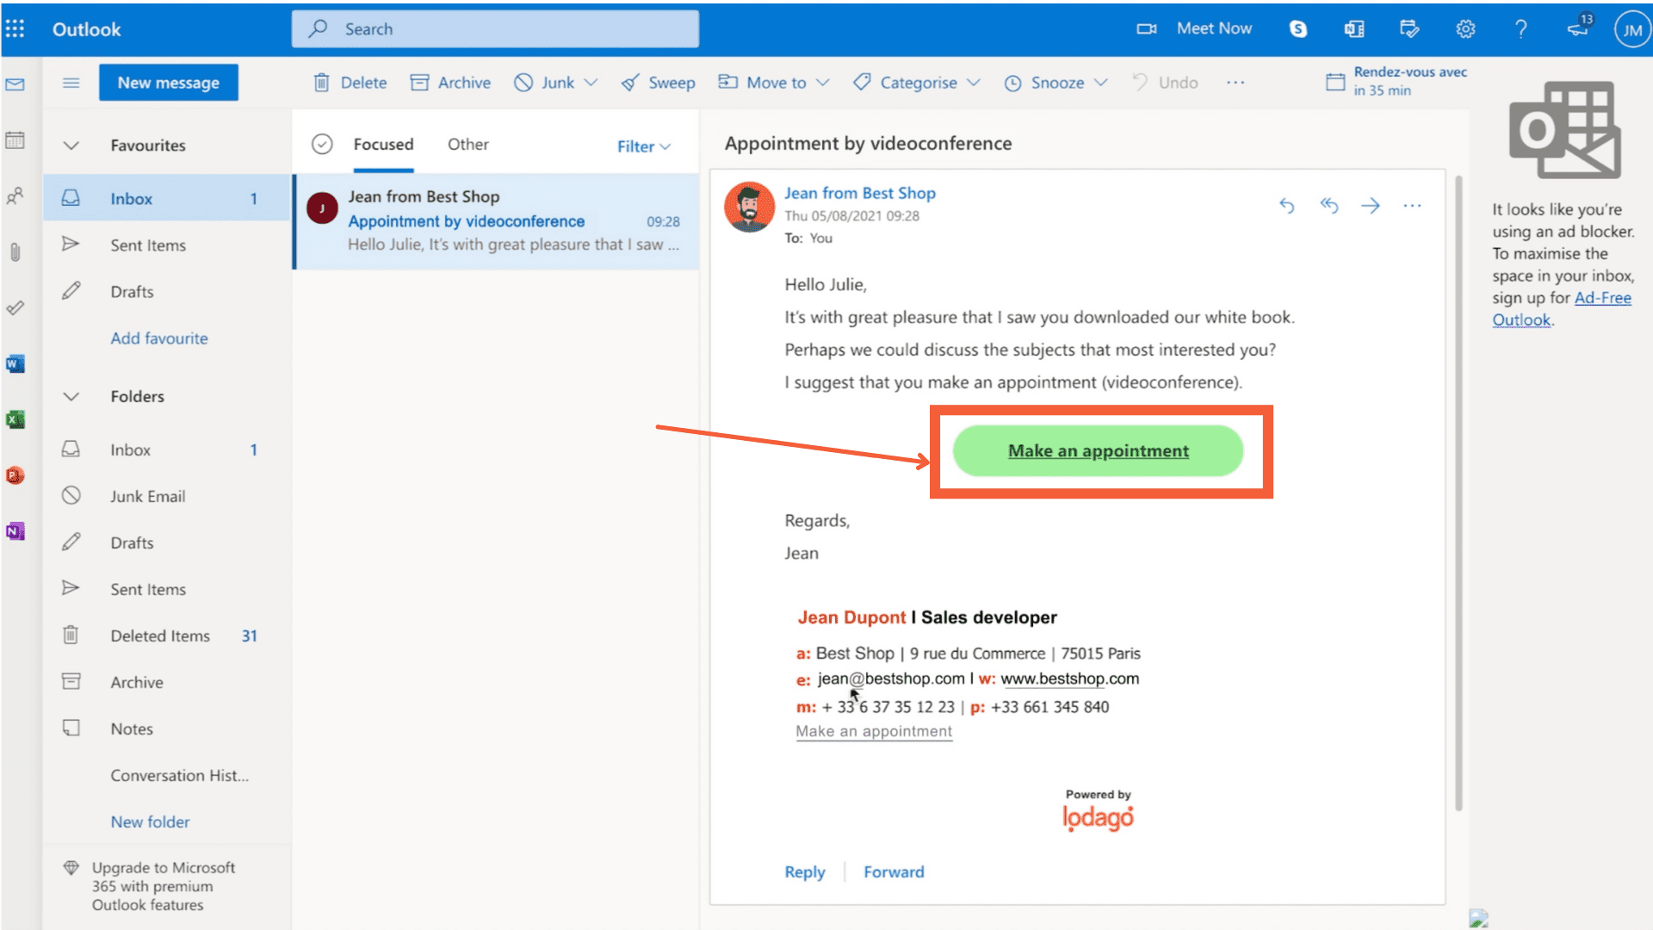
Task: Switch to Mail in left rail
Action: 15,84
